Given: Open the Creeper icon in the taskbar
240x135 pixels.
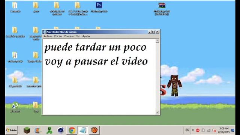Looking at the screenshot, I should (49, 130).
